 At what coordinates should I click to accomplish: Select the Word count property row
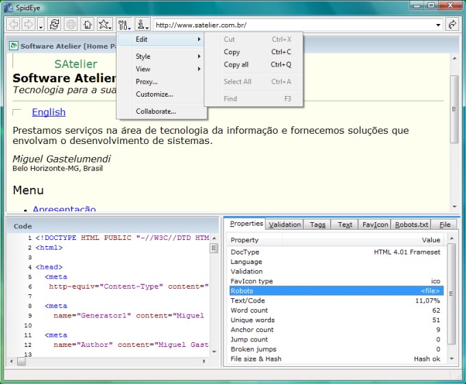(336, 310)
